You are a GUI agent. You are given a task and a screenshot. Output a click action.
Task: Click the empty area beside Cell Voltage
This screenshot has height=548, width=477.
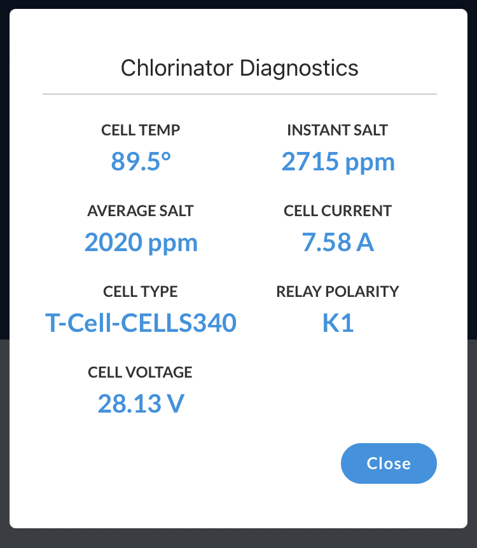point(338,390)
